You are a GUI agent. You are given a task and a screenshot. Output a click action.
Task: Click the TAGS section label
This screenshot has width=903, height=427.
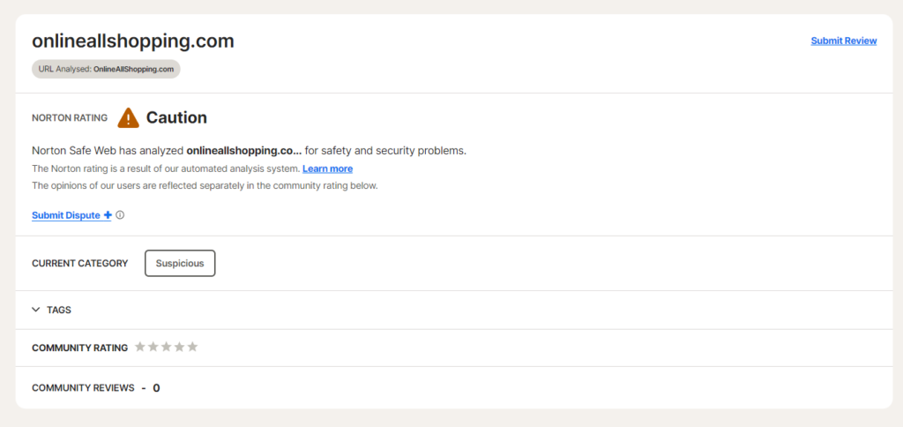point(59,311)
